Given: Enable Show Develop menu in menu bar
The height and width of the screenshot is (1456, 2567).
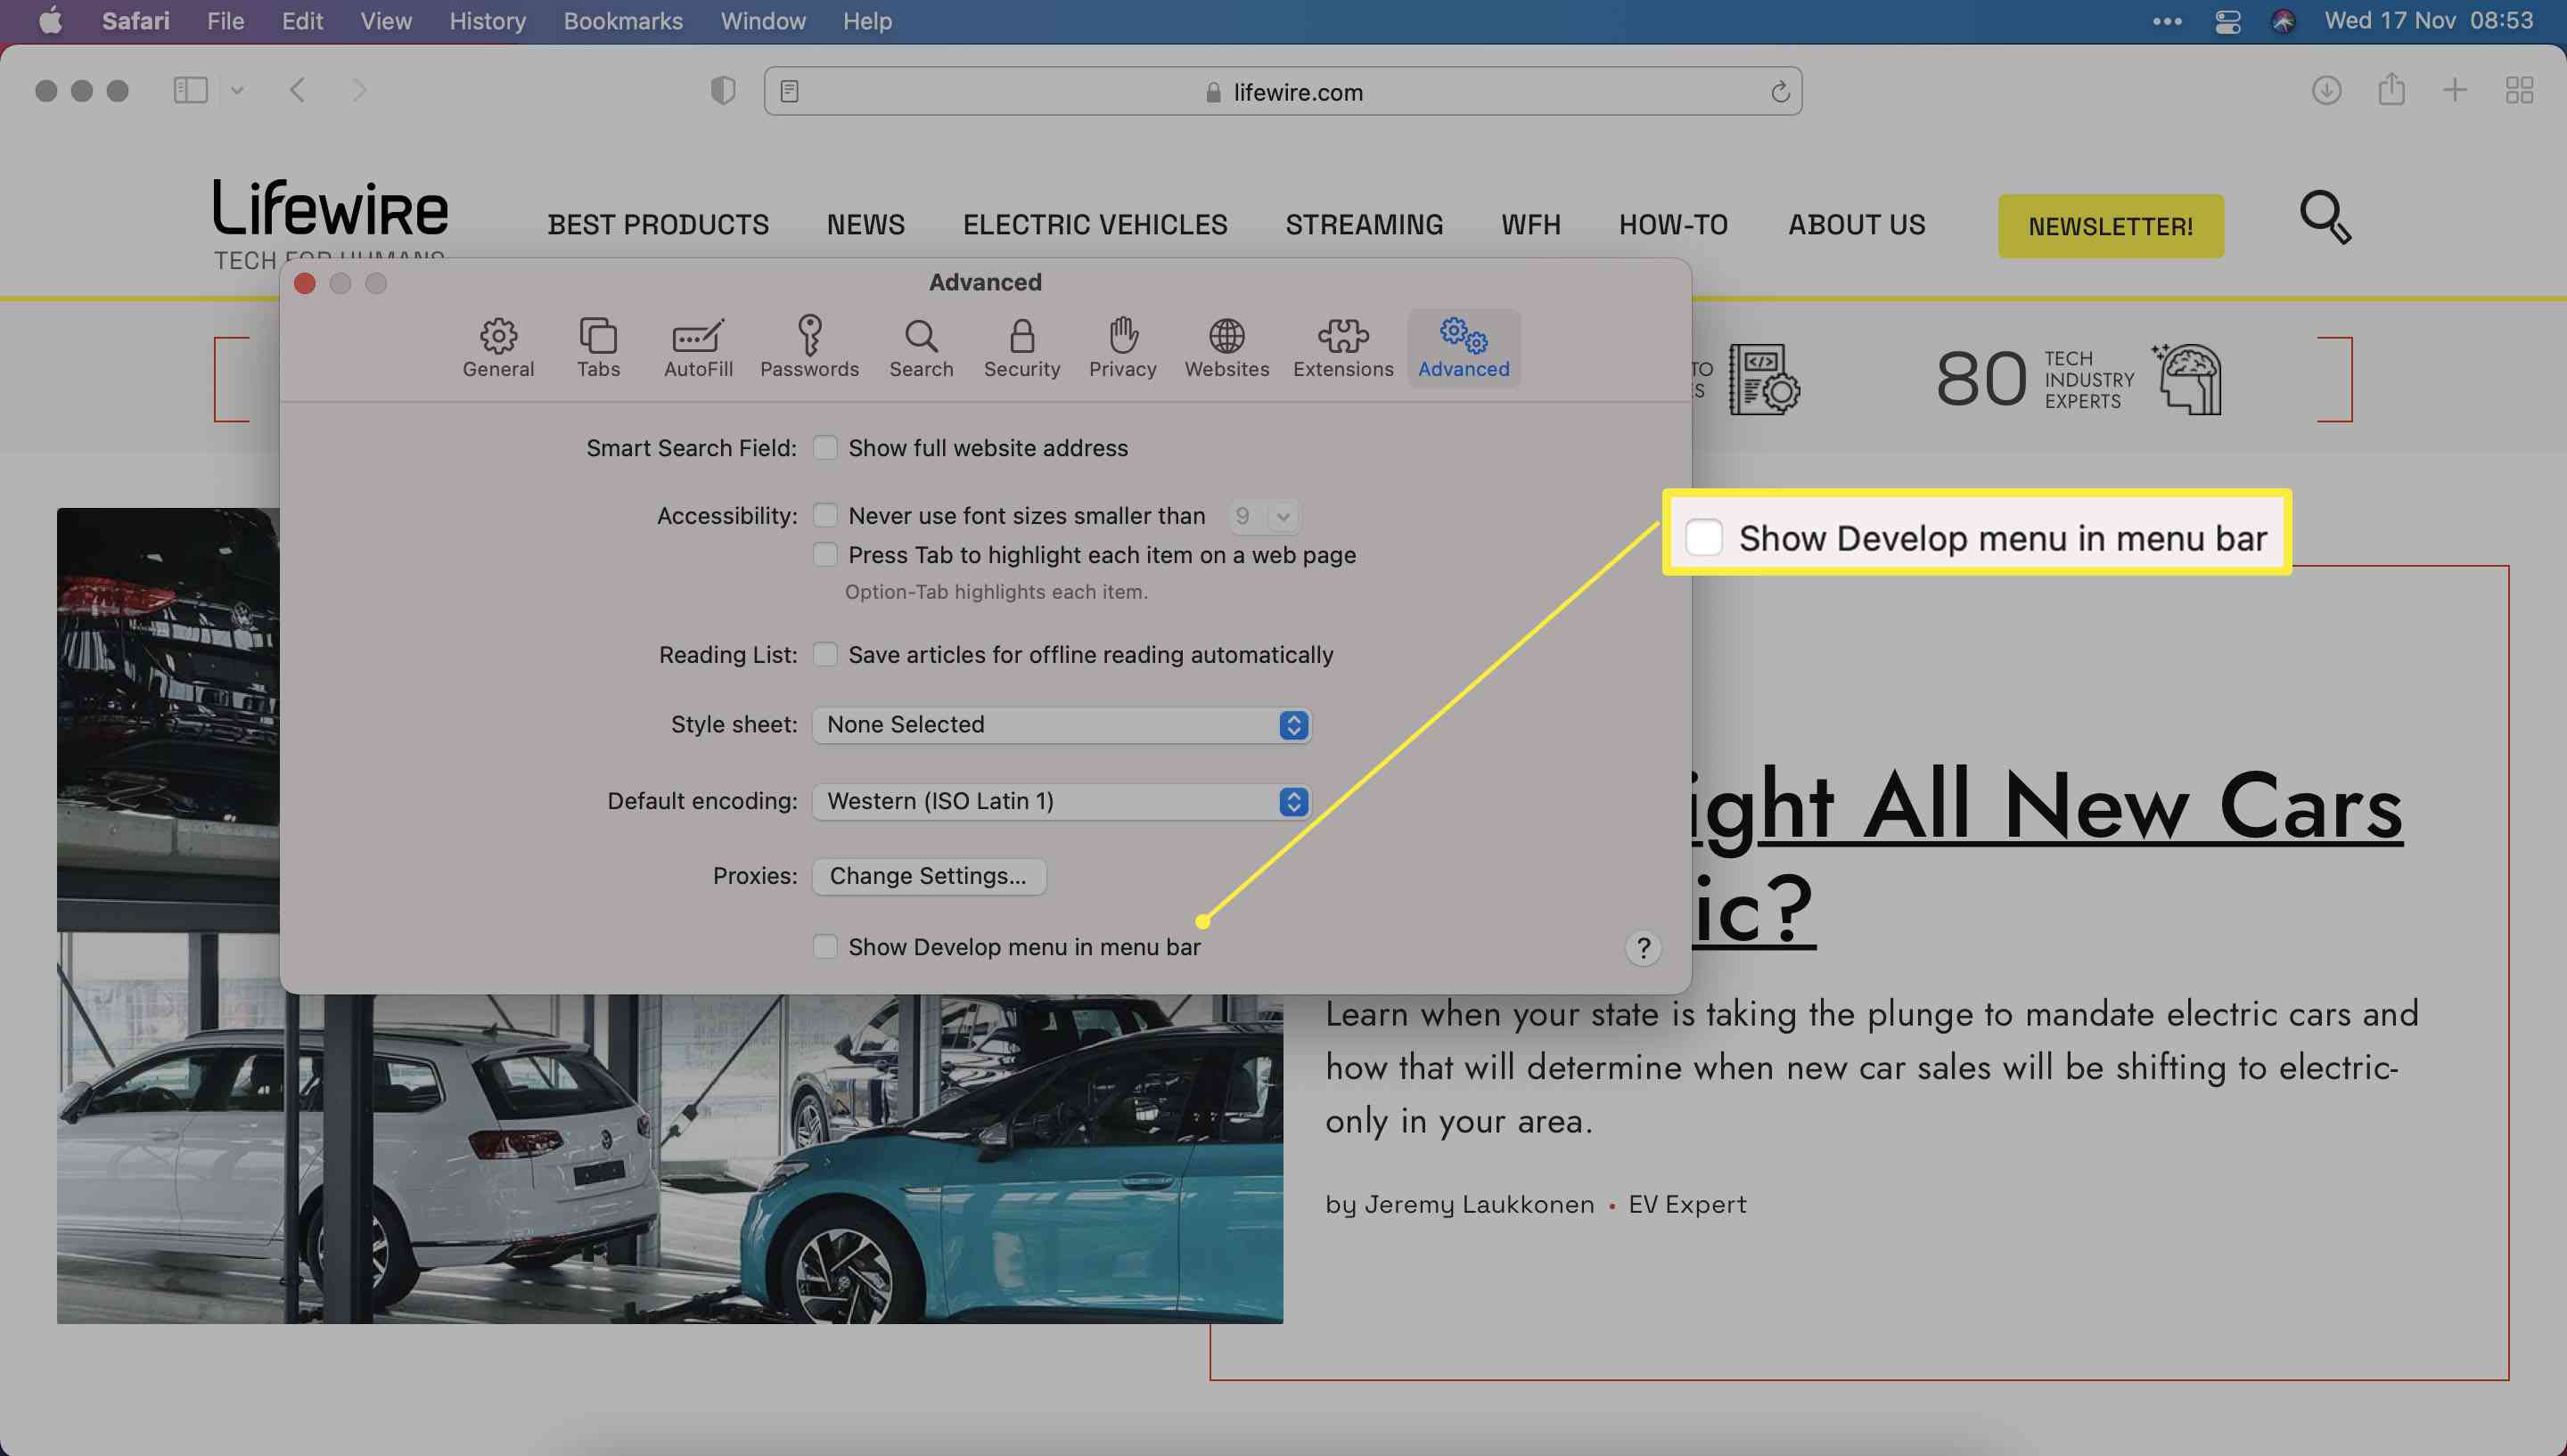Looking at the screenshot, I should (824, 948).
